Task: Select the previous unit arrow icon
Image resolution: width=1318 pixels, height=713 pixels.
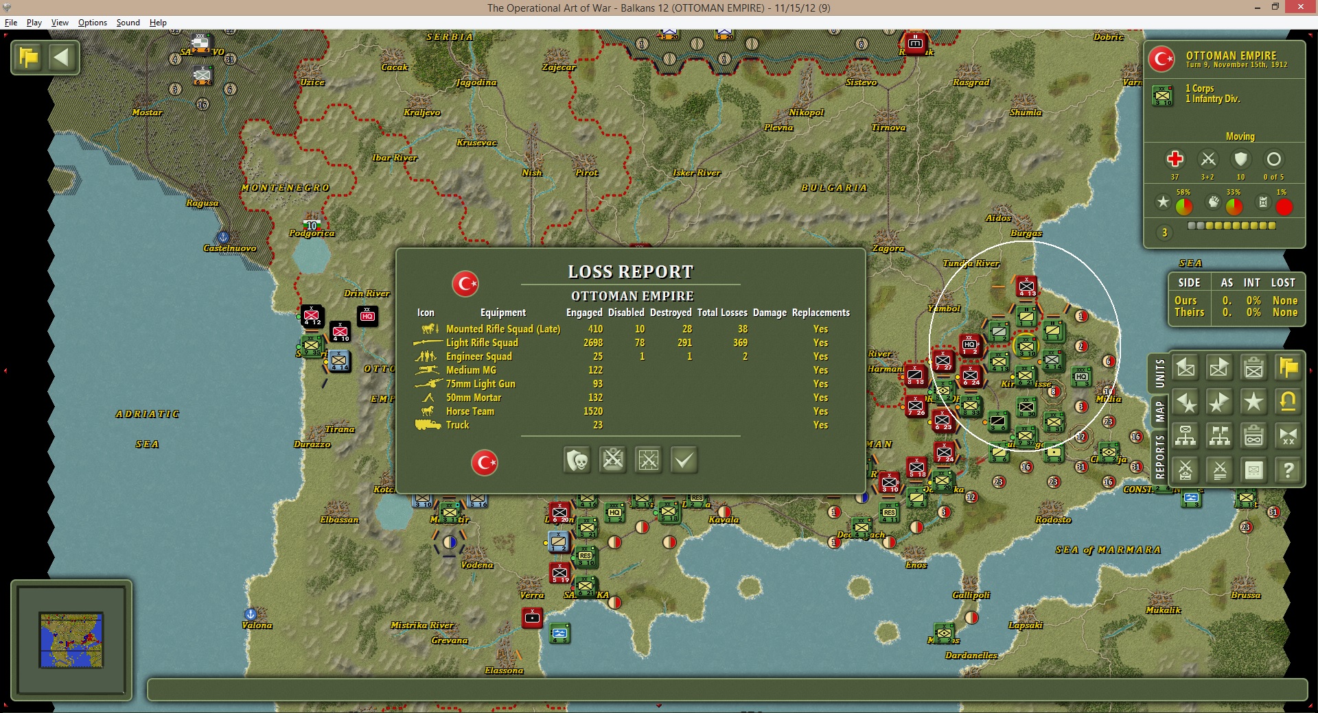Action: (1186, 368)
